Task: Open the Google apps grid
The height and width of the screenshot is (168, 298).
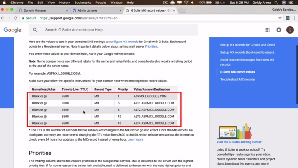Action: (267, 30)
